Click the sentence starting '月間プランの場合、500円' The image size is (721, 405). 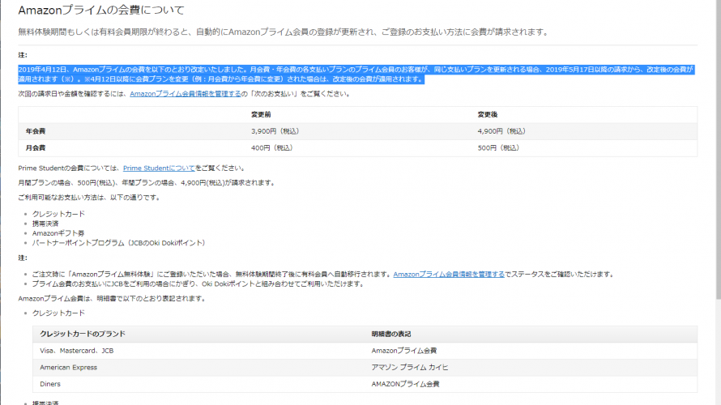[x=147, y=183]
